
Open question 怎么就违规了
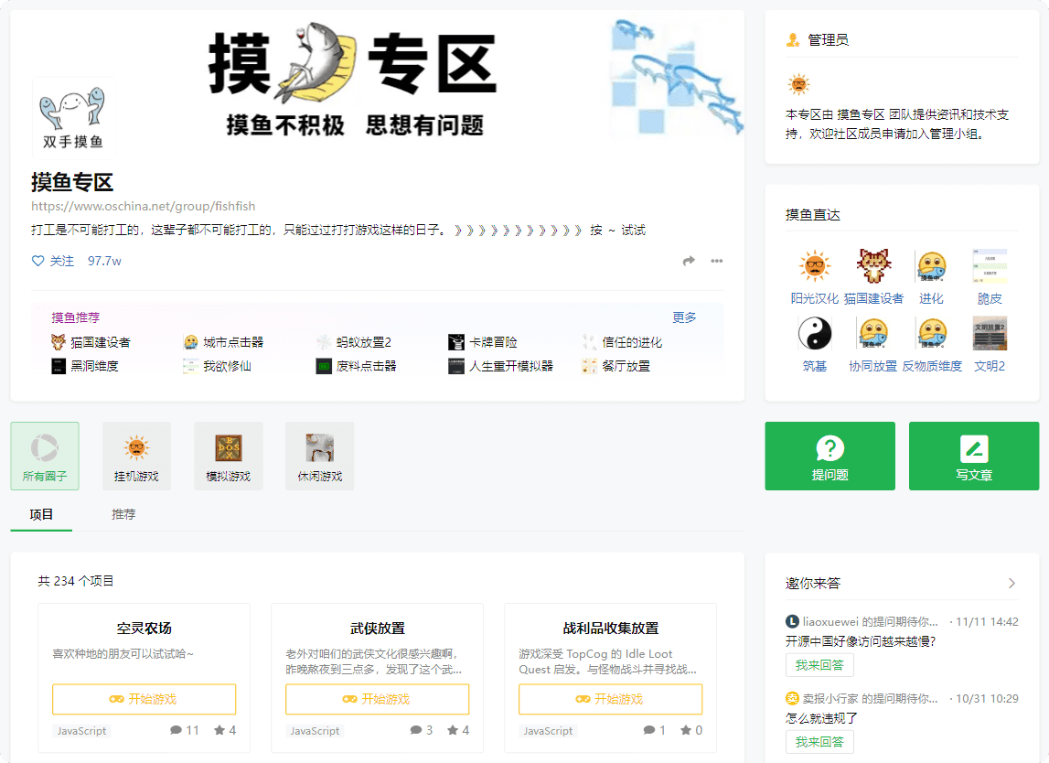(x=821, y=718)
